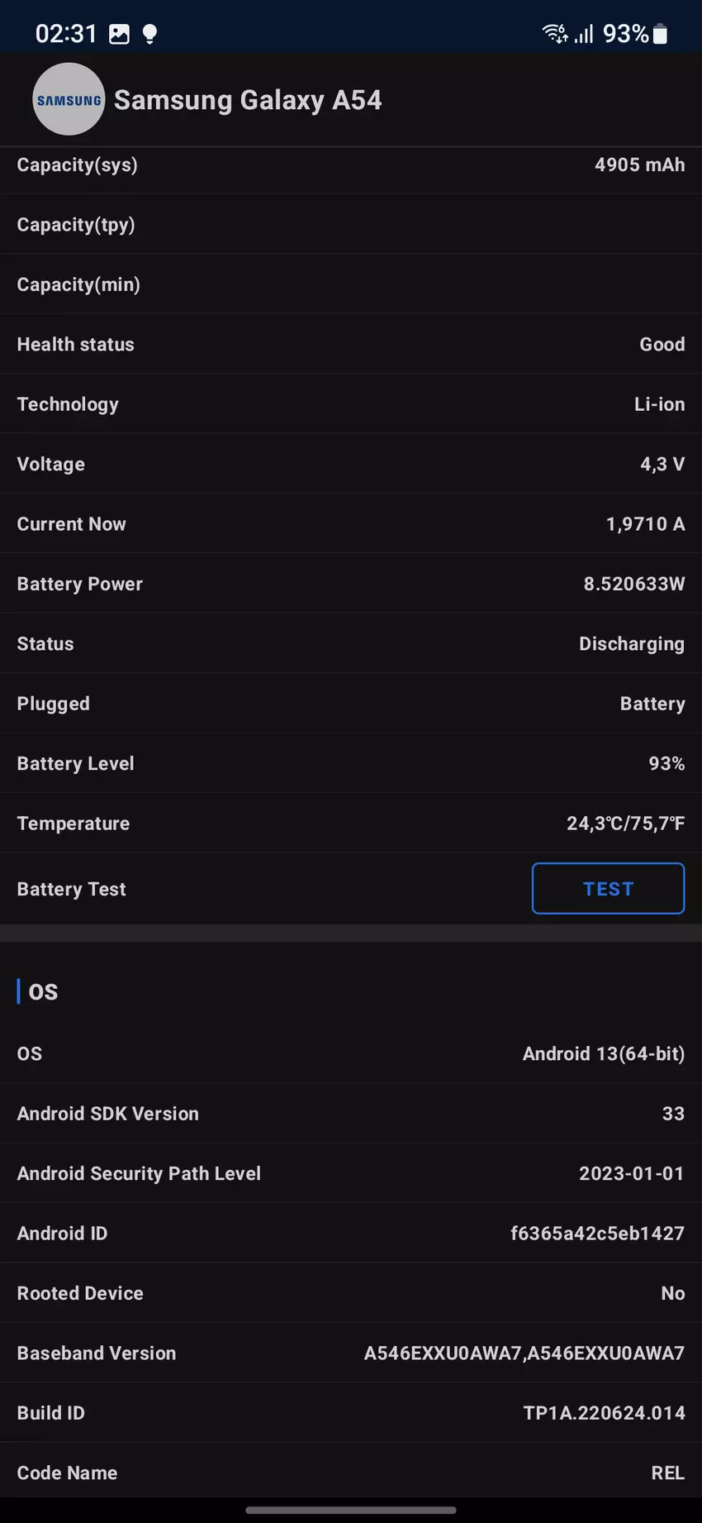Viewport: 702px width, 1523px height.
Task: Select the Health status row
Action: tap(351, 345)
